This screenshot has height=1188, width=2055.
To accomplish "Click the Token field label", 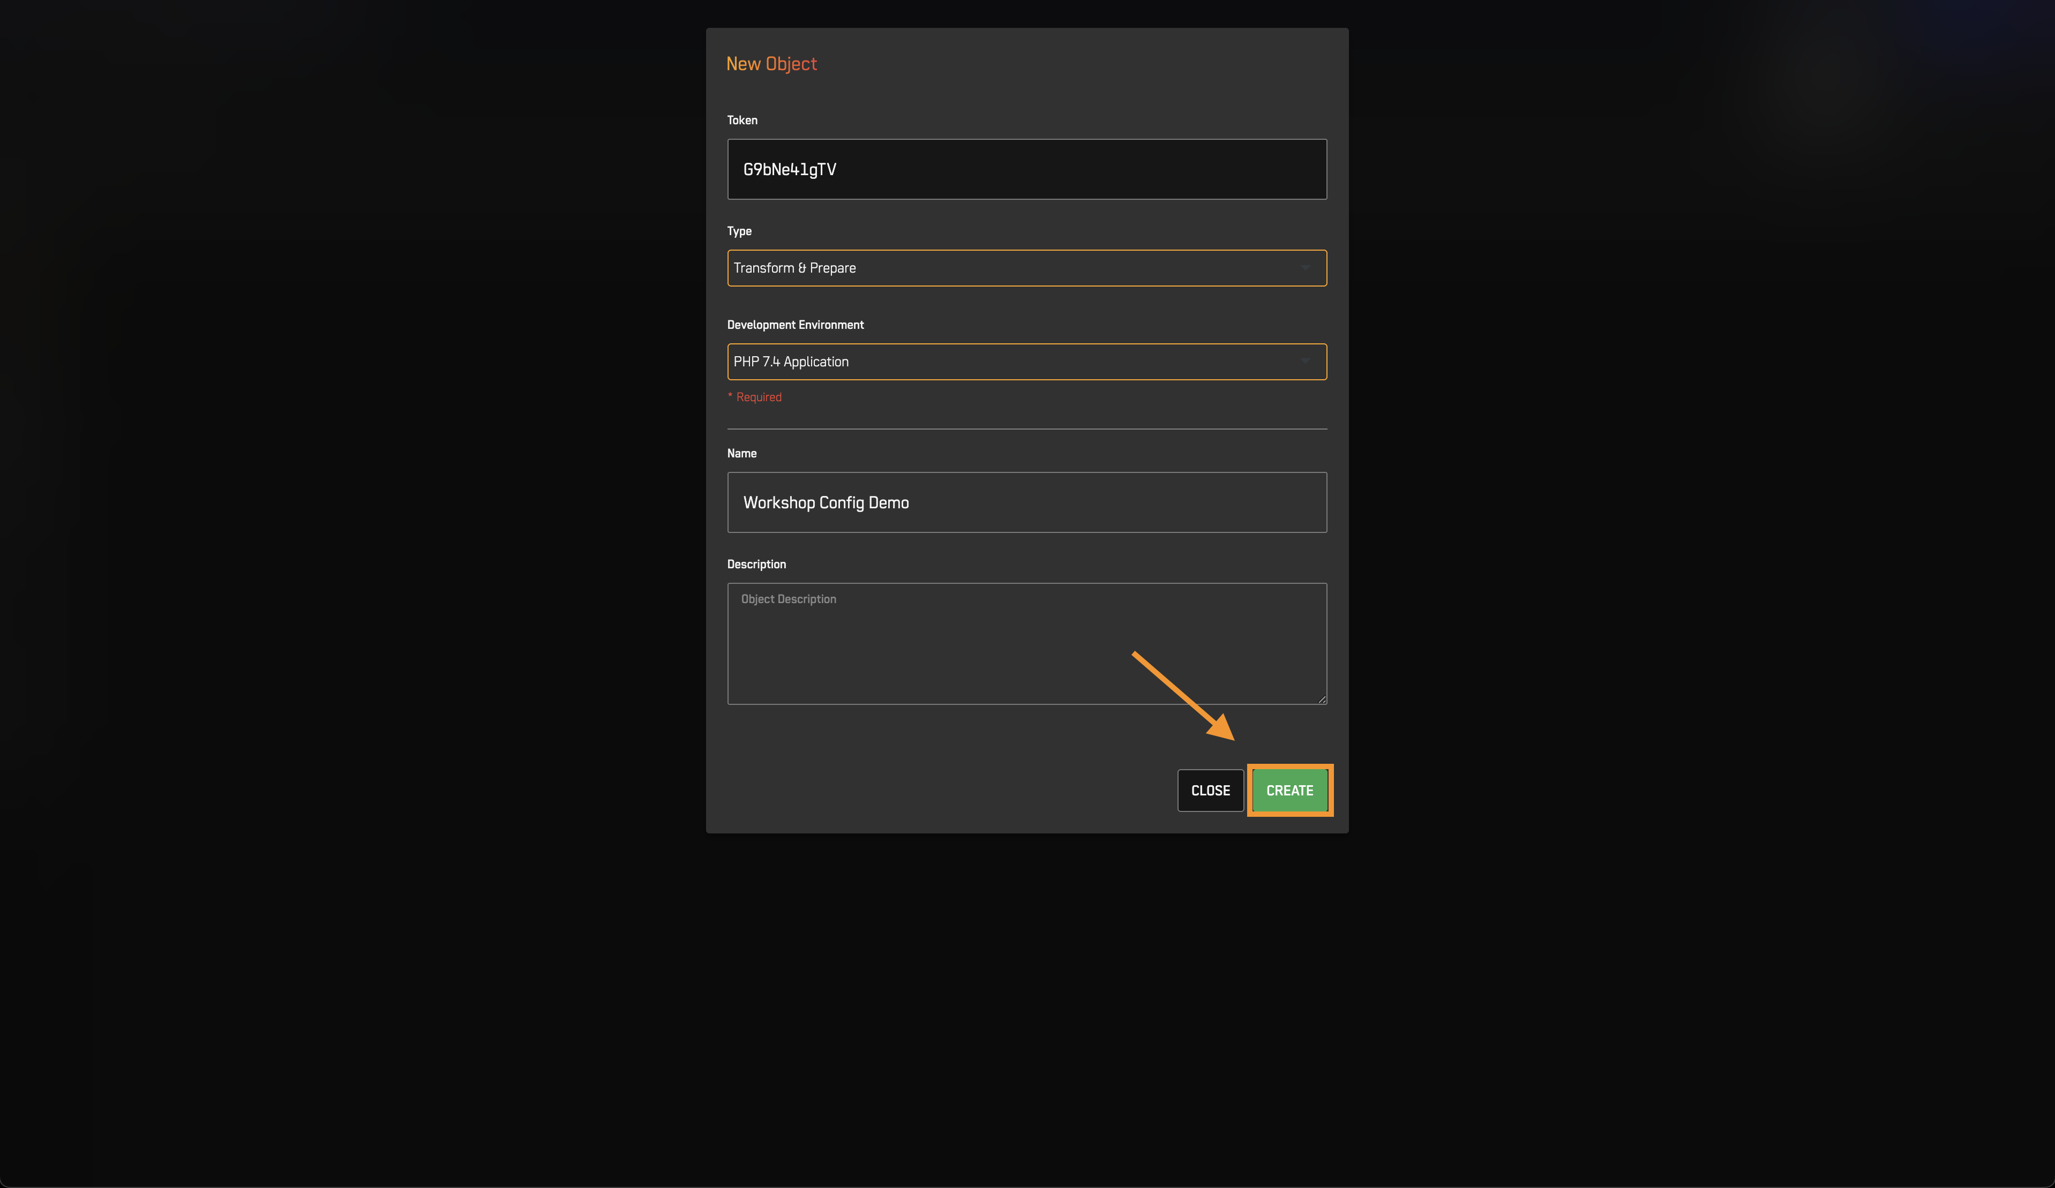I will (x=742, y=120).
